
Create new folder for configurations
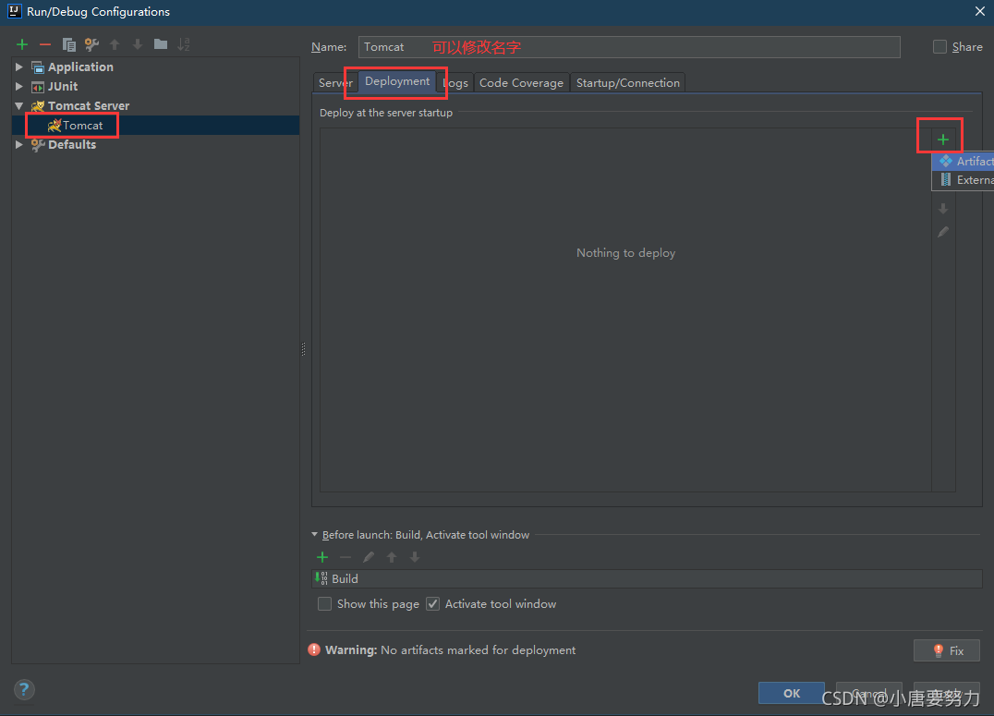coord(161,44)
